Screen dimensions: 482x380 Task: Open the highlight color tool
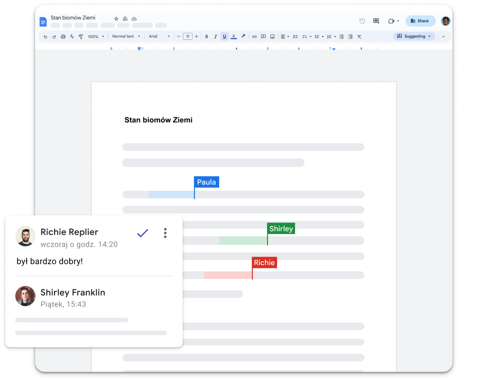(243, 36)
